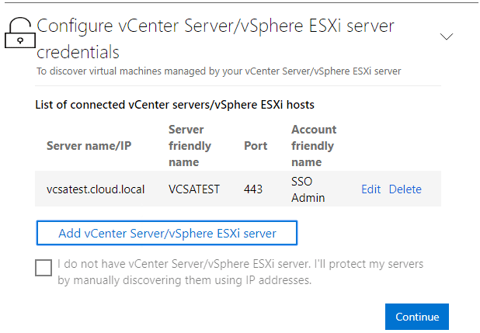Click the unlocked padlock credentials icon
This screenshot has height=333, width=480.
click(19, 35)
